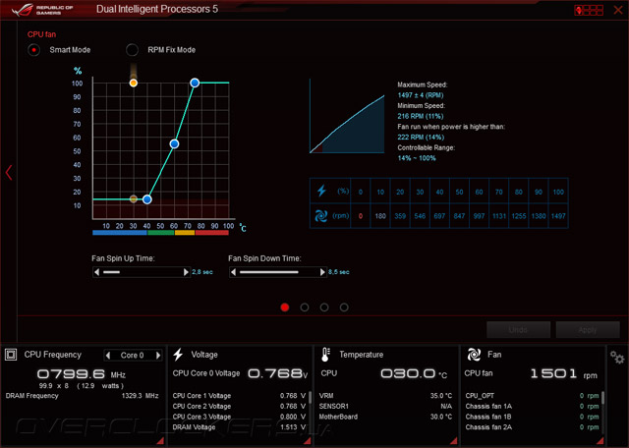Go to the third page indicator dot
Screen dimensions: 629x448
pos(324,308)
